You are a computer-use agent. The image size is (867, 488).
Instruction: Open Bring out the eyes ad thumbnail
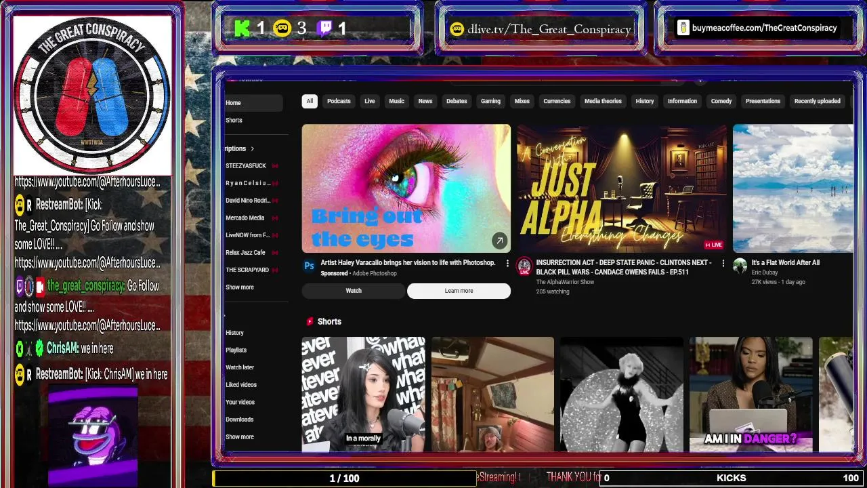point(406,188)
